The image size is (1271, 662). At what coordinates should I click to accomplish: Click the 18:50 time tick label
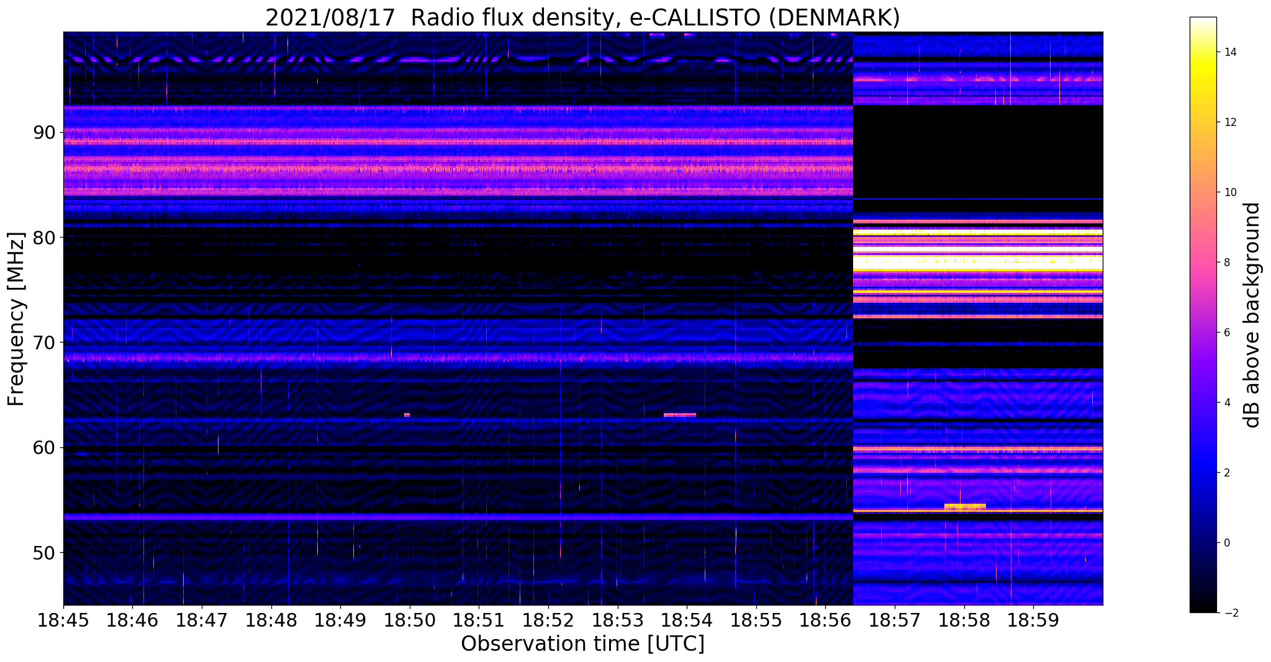click(x=410, y=620)
